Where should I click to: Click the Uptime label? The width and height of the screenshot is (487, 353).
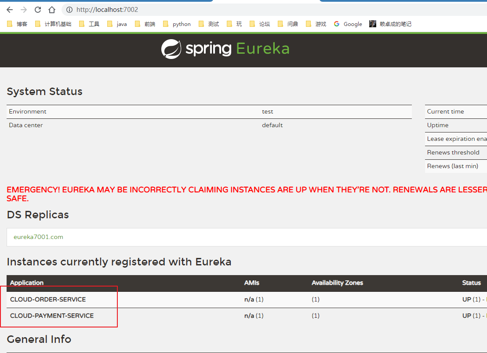click(438, 125)
